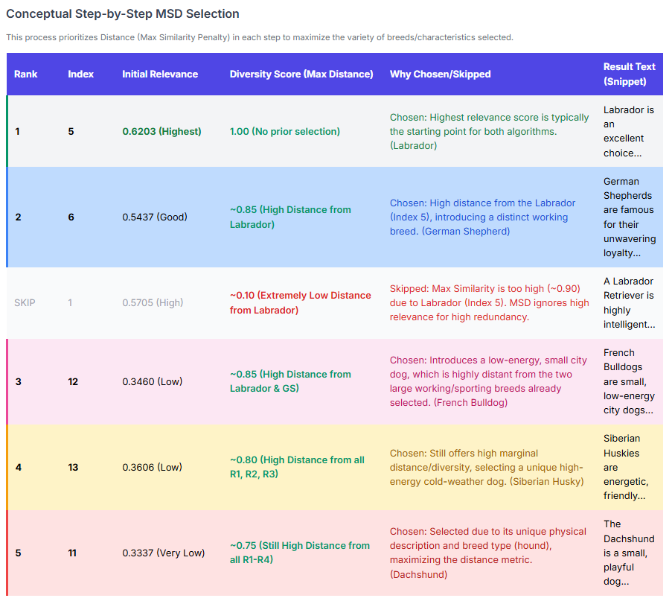Select the Dachshund chosen explanation text

(x=487, y=553)
